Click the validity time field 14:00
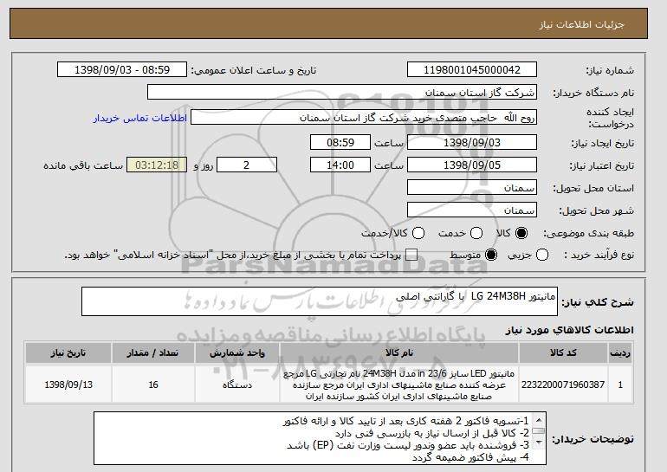The image size is (667, 472). [x=340, y=165]
